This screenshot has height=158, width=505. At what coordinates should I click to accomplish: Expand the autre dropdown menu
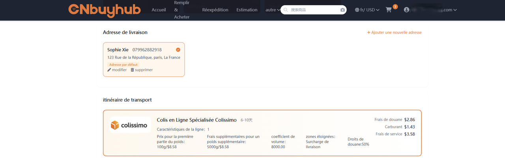[273, 10]
